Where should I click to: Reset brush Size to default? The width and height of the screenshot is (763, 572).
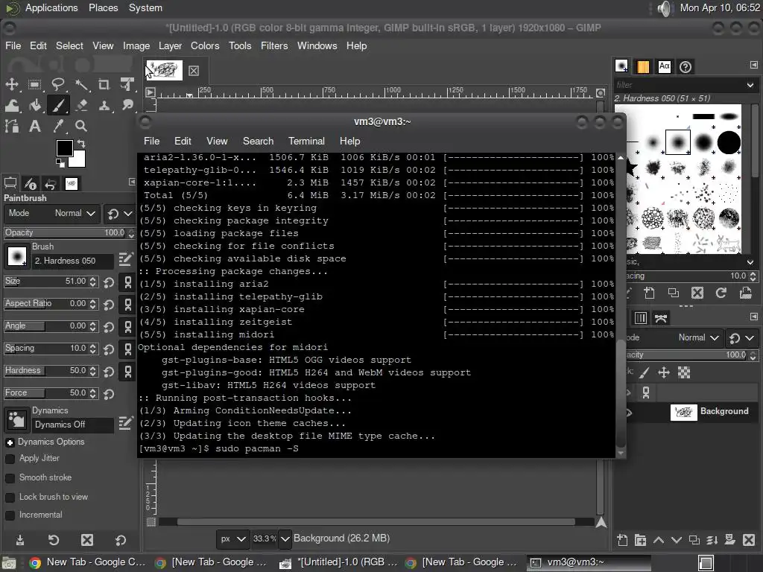click(109, 282)
